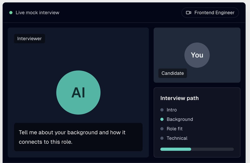Click the interview progress bar

197,149
